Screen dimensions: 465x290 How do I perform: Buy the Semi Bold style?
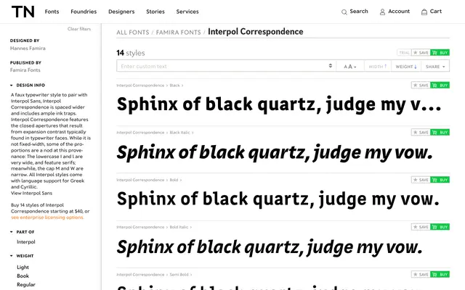click(x=440, y=274)
